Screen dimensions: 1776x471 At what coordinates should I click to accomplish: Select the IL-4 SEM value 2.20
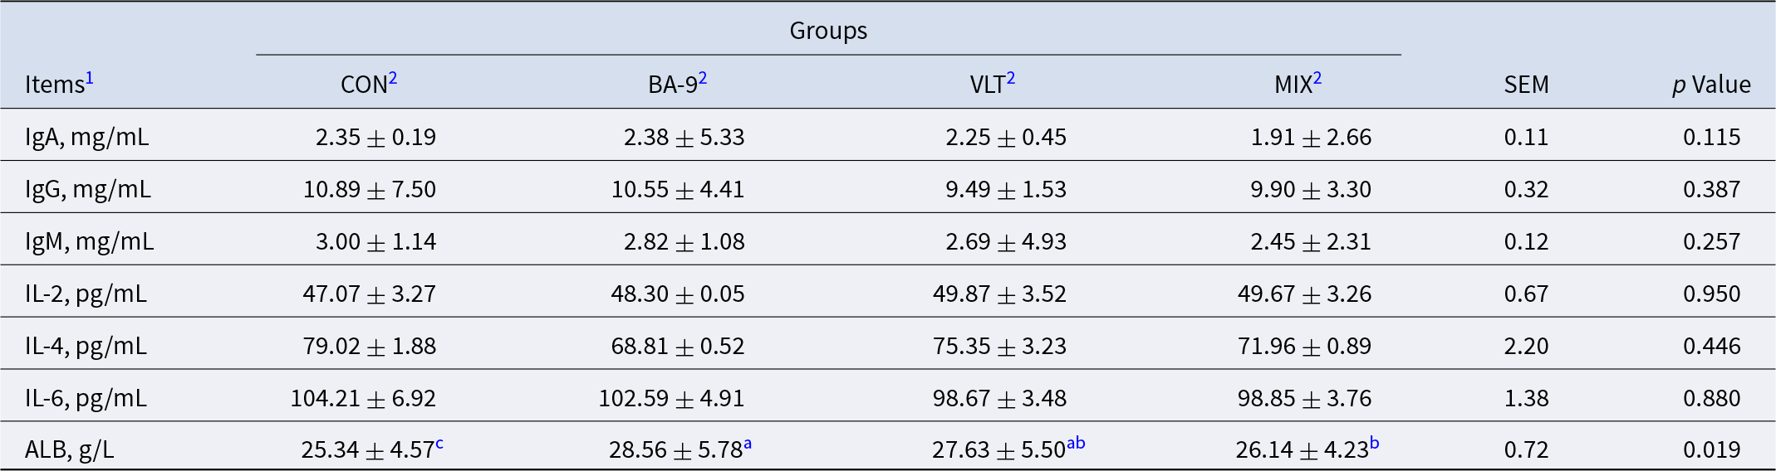point(1526,346)
